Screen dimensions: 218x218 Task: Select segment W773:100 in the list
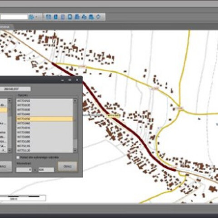45,141
